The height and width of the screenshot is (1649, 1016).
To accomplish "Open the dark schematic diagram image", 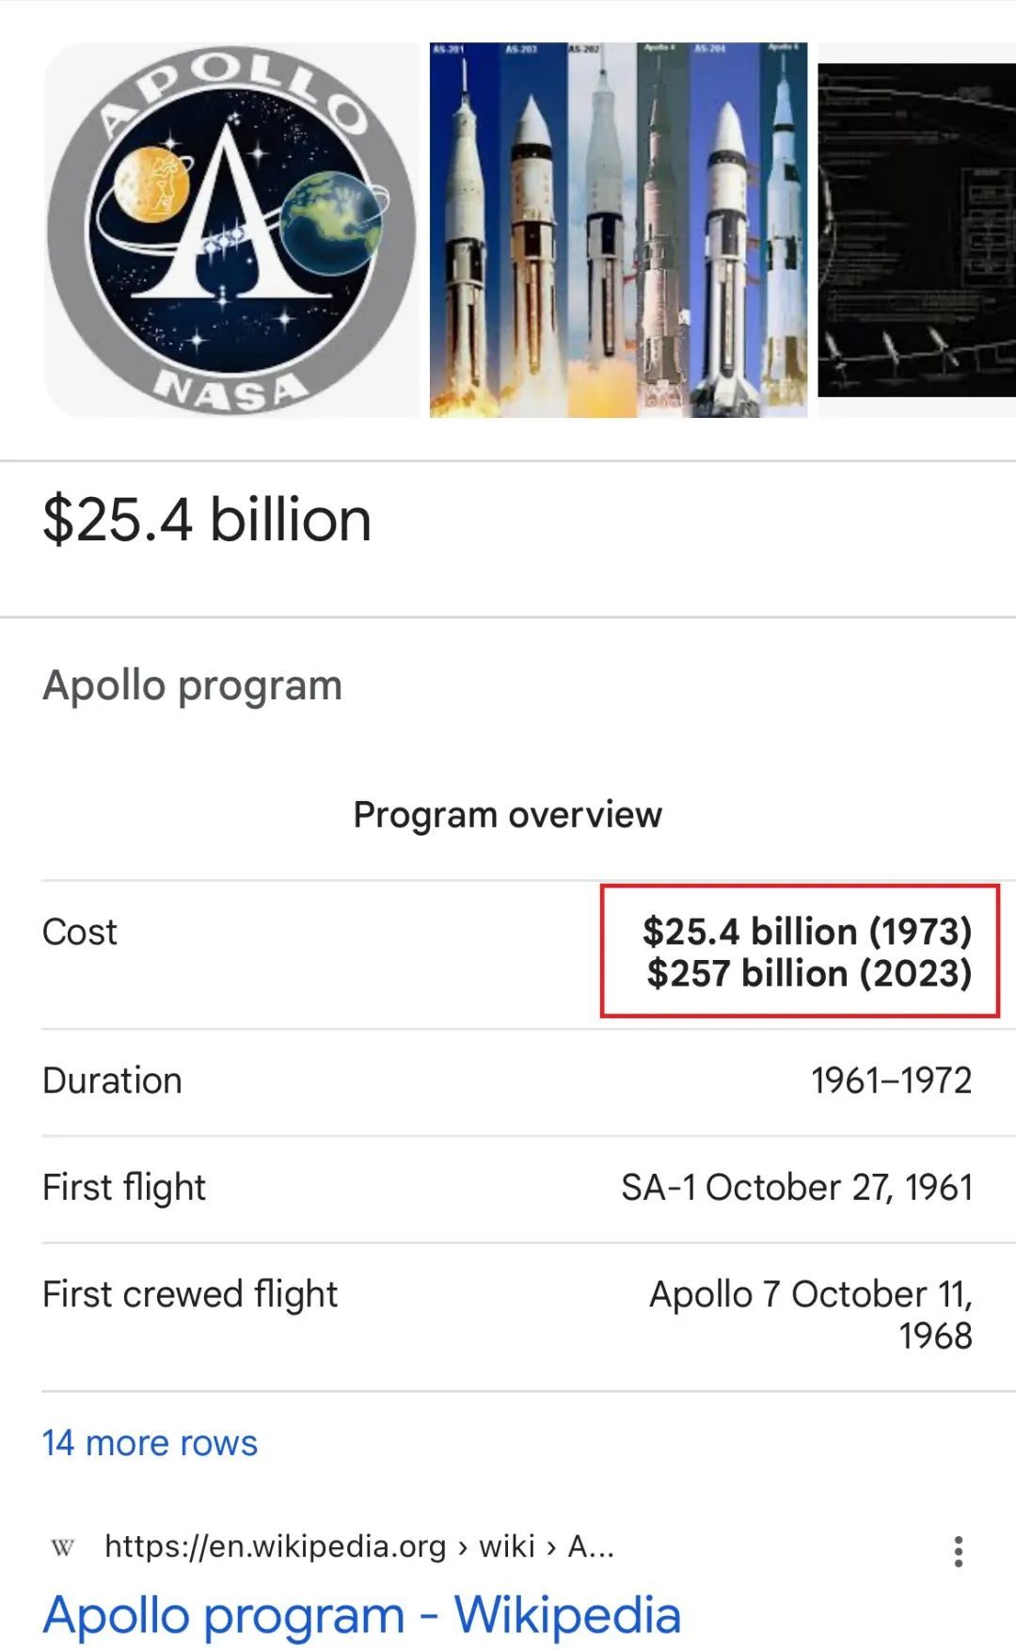I will [x=916, y=230].
